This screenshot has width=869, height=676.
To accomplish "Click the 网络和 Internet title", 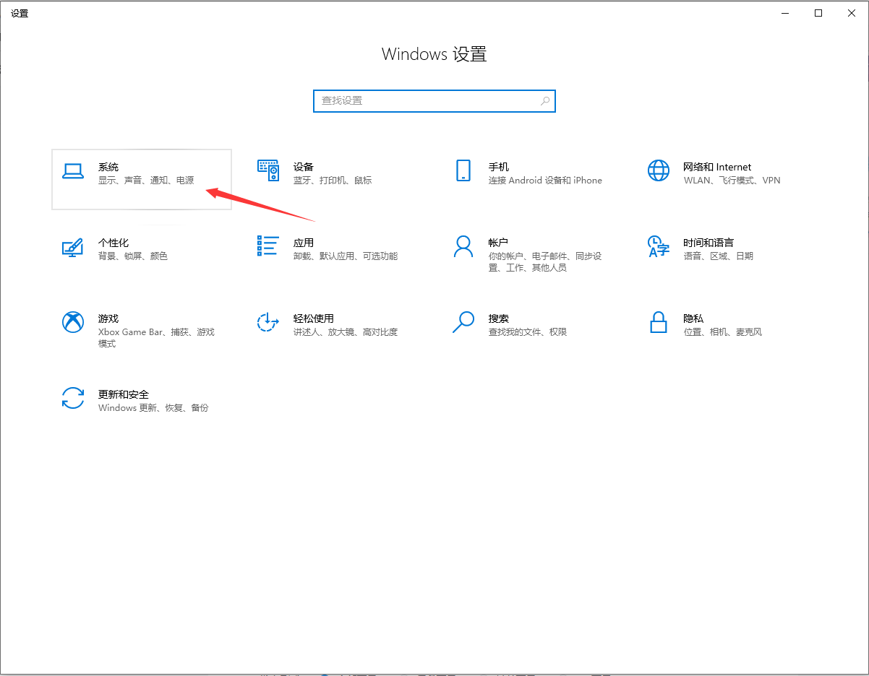I will pyautogui.click(x=718, y=167).
